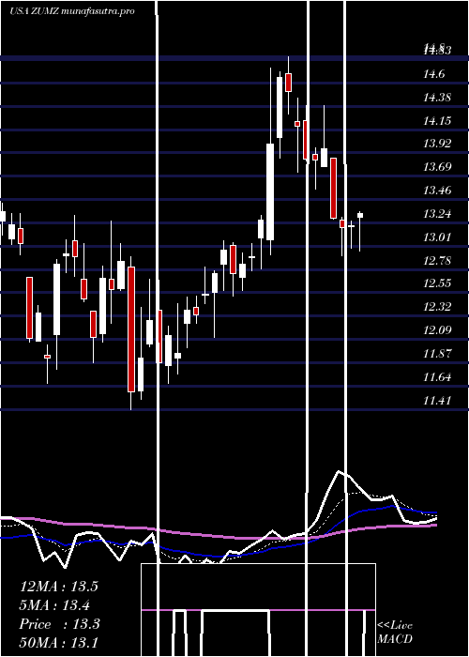
Task: Click the last candlestick at the right end
Action: (x=359, y=215)
